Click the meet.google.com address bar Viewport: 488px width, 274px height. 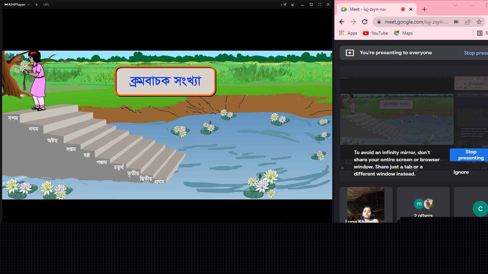tap(416, 22)
